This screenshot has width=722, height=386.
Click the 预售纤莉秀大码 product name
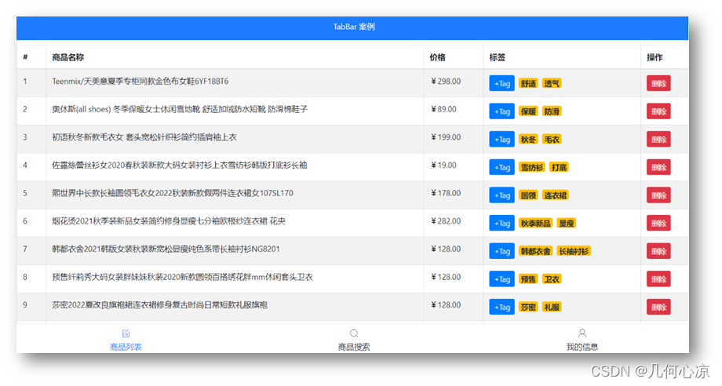point(182,277)
